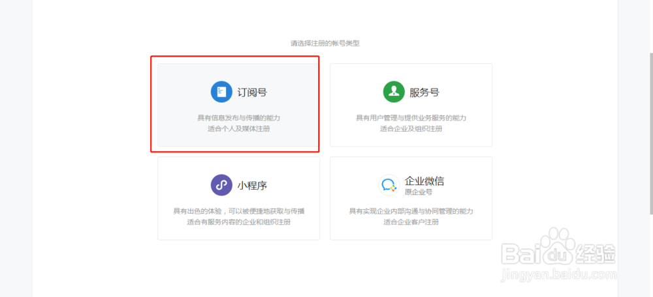This screenshot has width=653, height=297.
Task: Click text 具有出色的体验，可以被便捷地获取与传播
Action: [x=238, y=211]
